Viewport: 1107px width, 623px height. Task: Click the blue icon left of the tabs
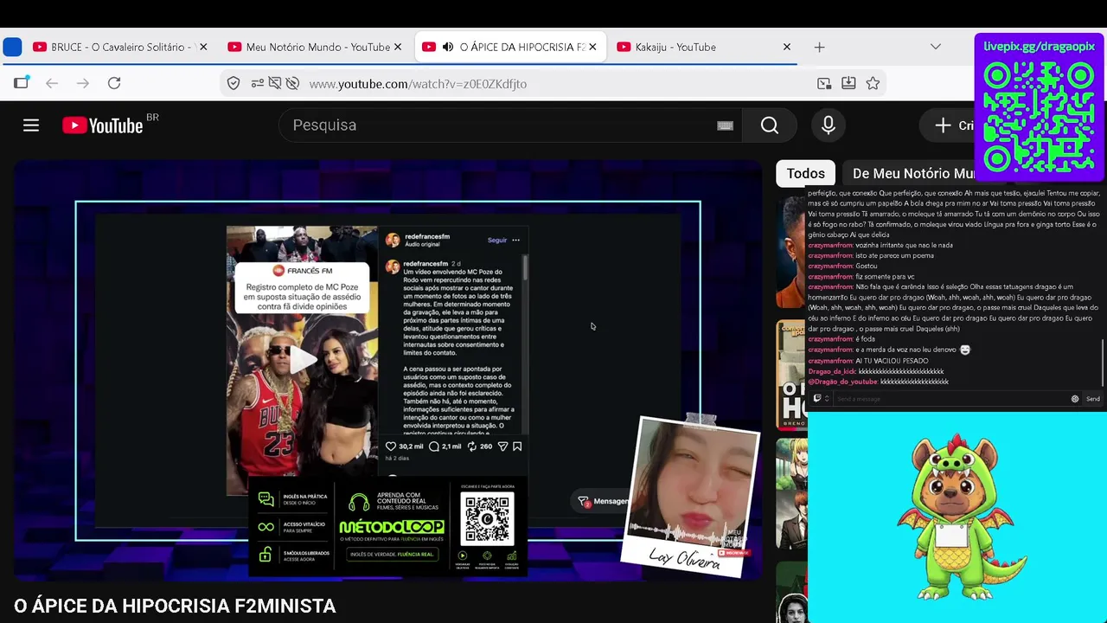(12, 47)
